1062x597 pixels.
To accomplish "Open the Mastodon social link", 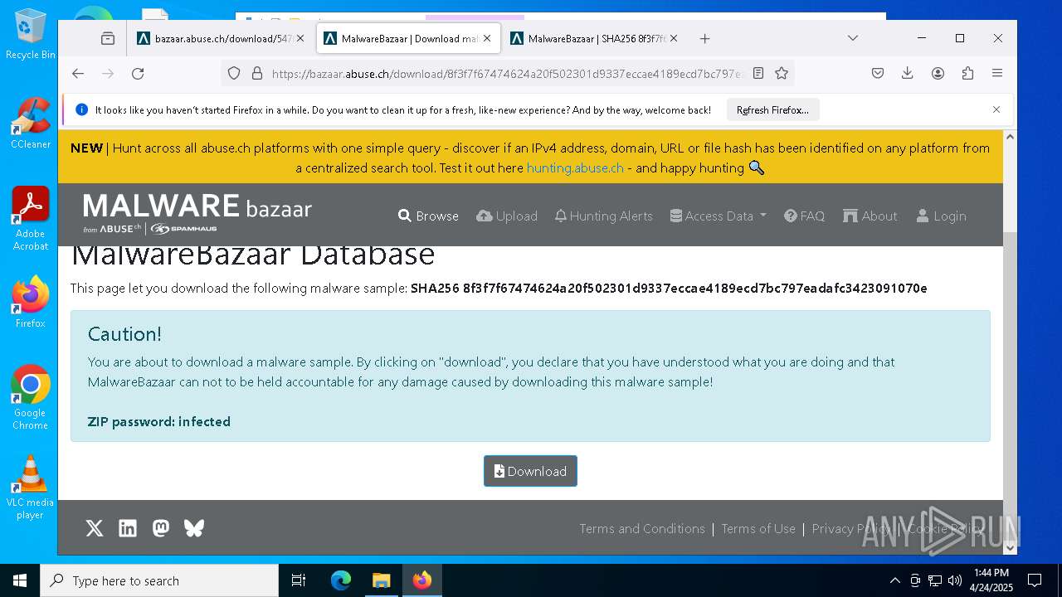I will click(161, 528).
